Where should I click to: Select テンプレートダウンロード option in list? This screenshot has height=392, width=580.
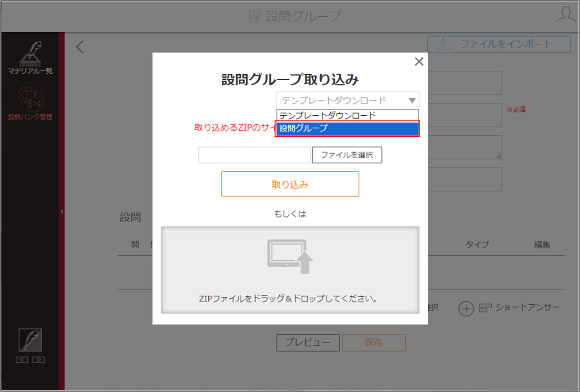click(x=347, y=115)
